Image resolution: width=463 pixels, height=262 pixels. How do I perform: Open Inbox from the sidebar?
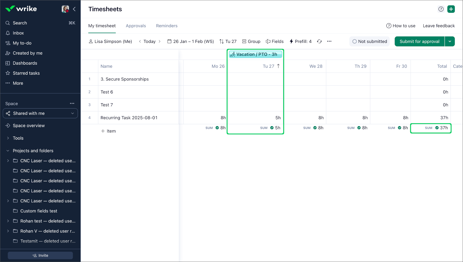click(18, 33)
